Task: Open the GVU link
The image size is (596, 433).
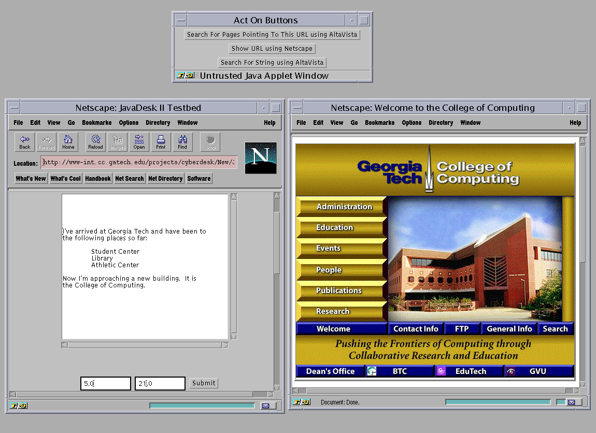Action: click(537, 371)
